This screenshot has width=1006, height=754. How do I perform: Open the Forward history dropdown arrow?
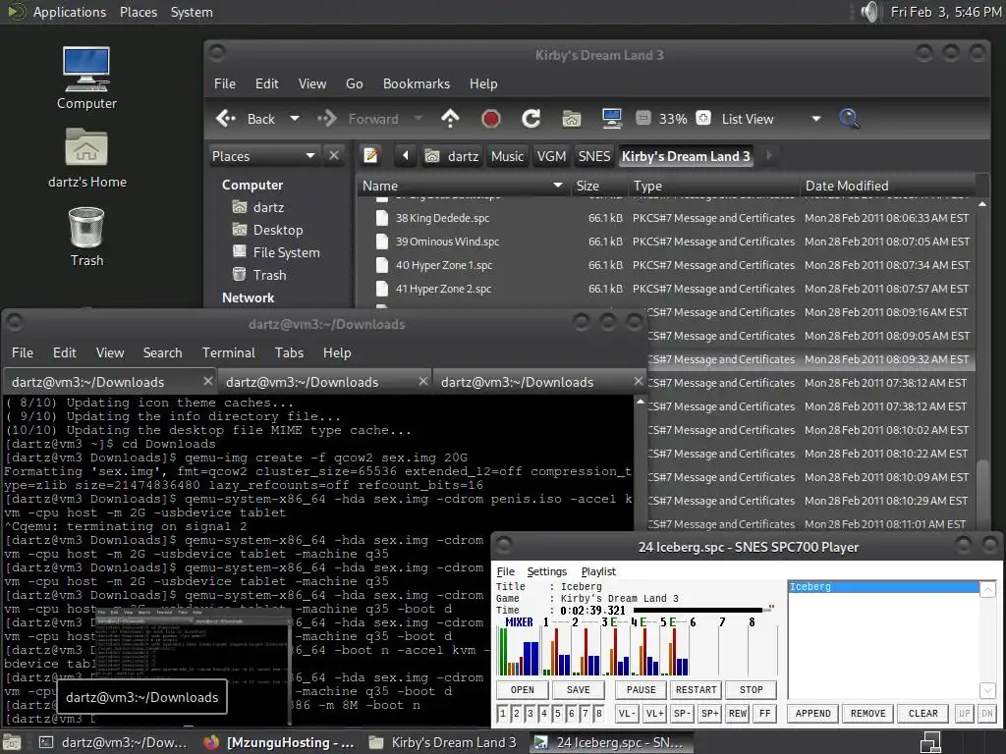tap(419, 119)
